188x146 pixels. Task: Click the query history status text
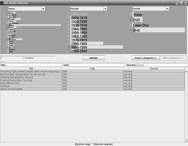(94, 144)
